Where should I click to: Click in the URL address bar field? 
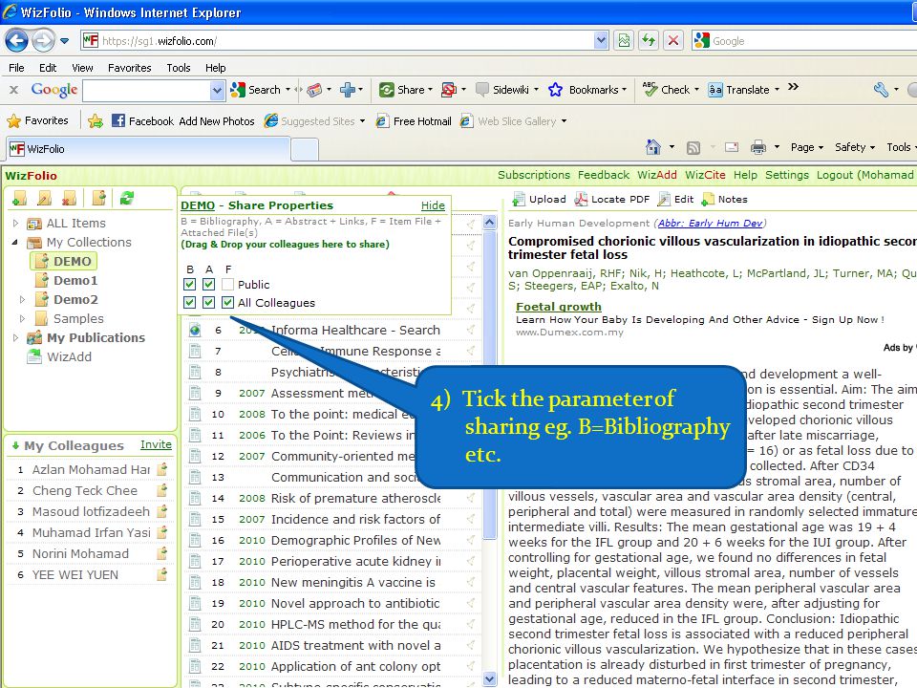coord(345,40)
